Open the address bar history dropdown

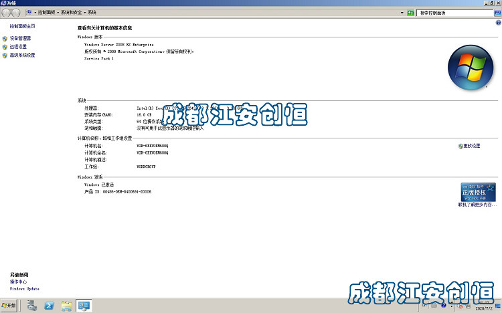click(402, 13)
